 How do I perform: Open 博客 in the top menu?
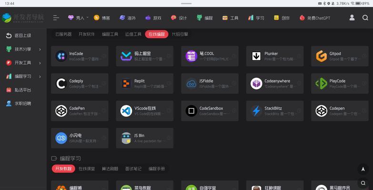(102, 18)
